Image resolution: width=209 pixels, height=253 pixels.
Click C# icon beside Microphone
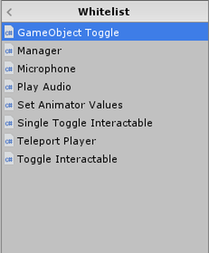click(9, 68)
